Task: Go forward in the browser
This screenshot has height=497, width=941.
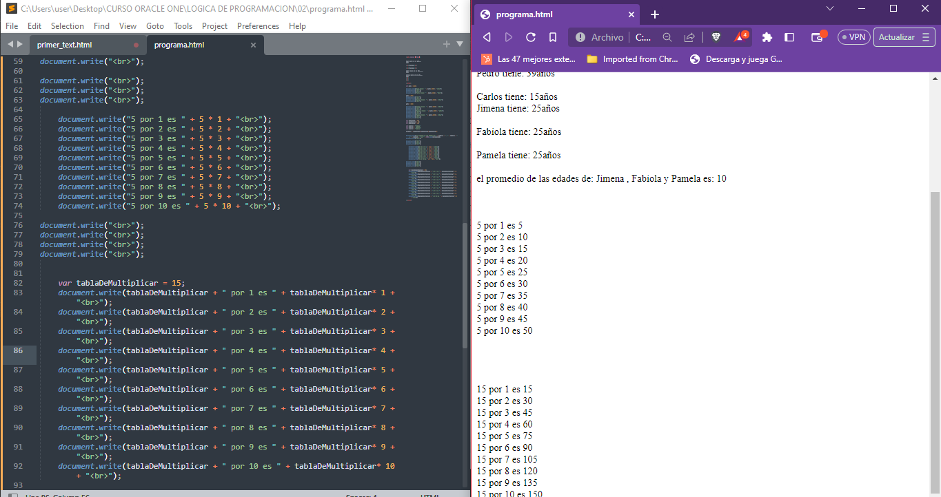Action: [x=509, y=37]
